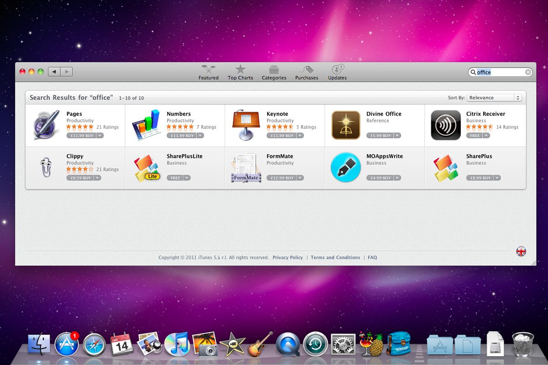Open the FAQ link

pos(372,257)
